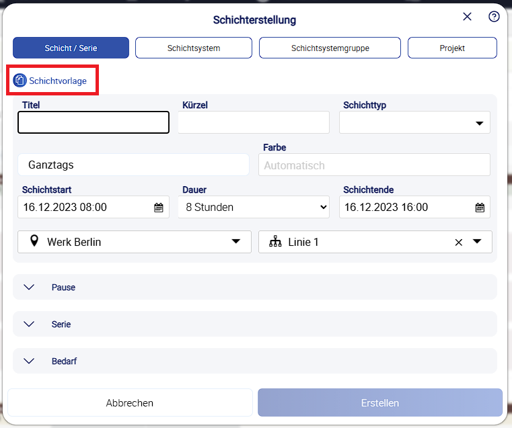Viewport: 512px width, 428px height.
Task: Switch to the Schichtsystem tab
Action: pos(194,48)
